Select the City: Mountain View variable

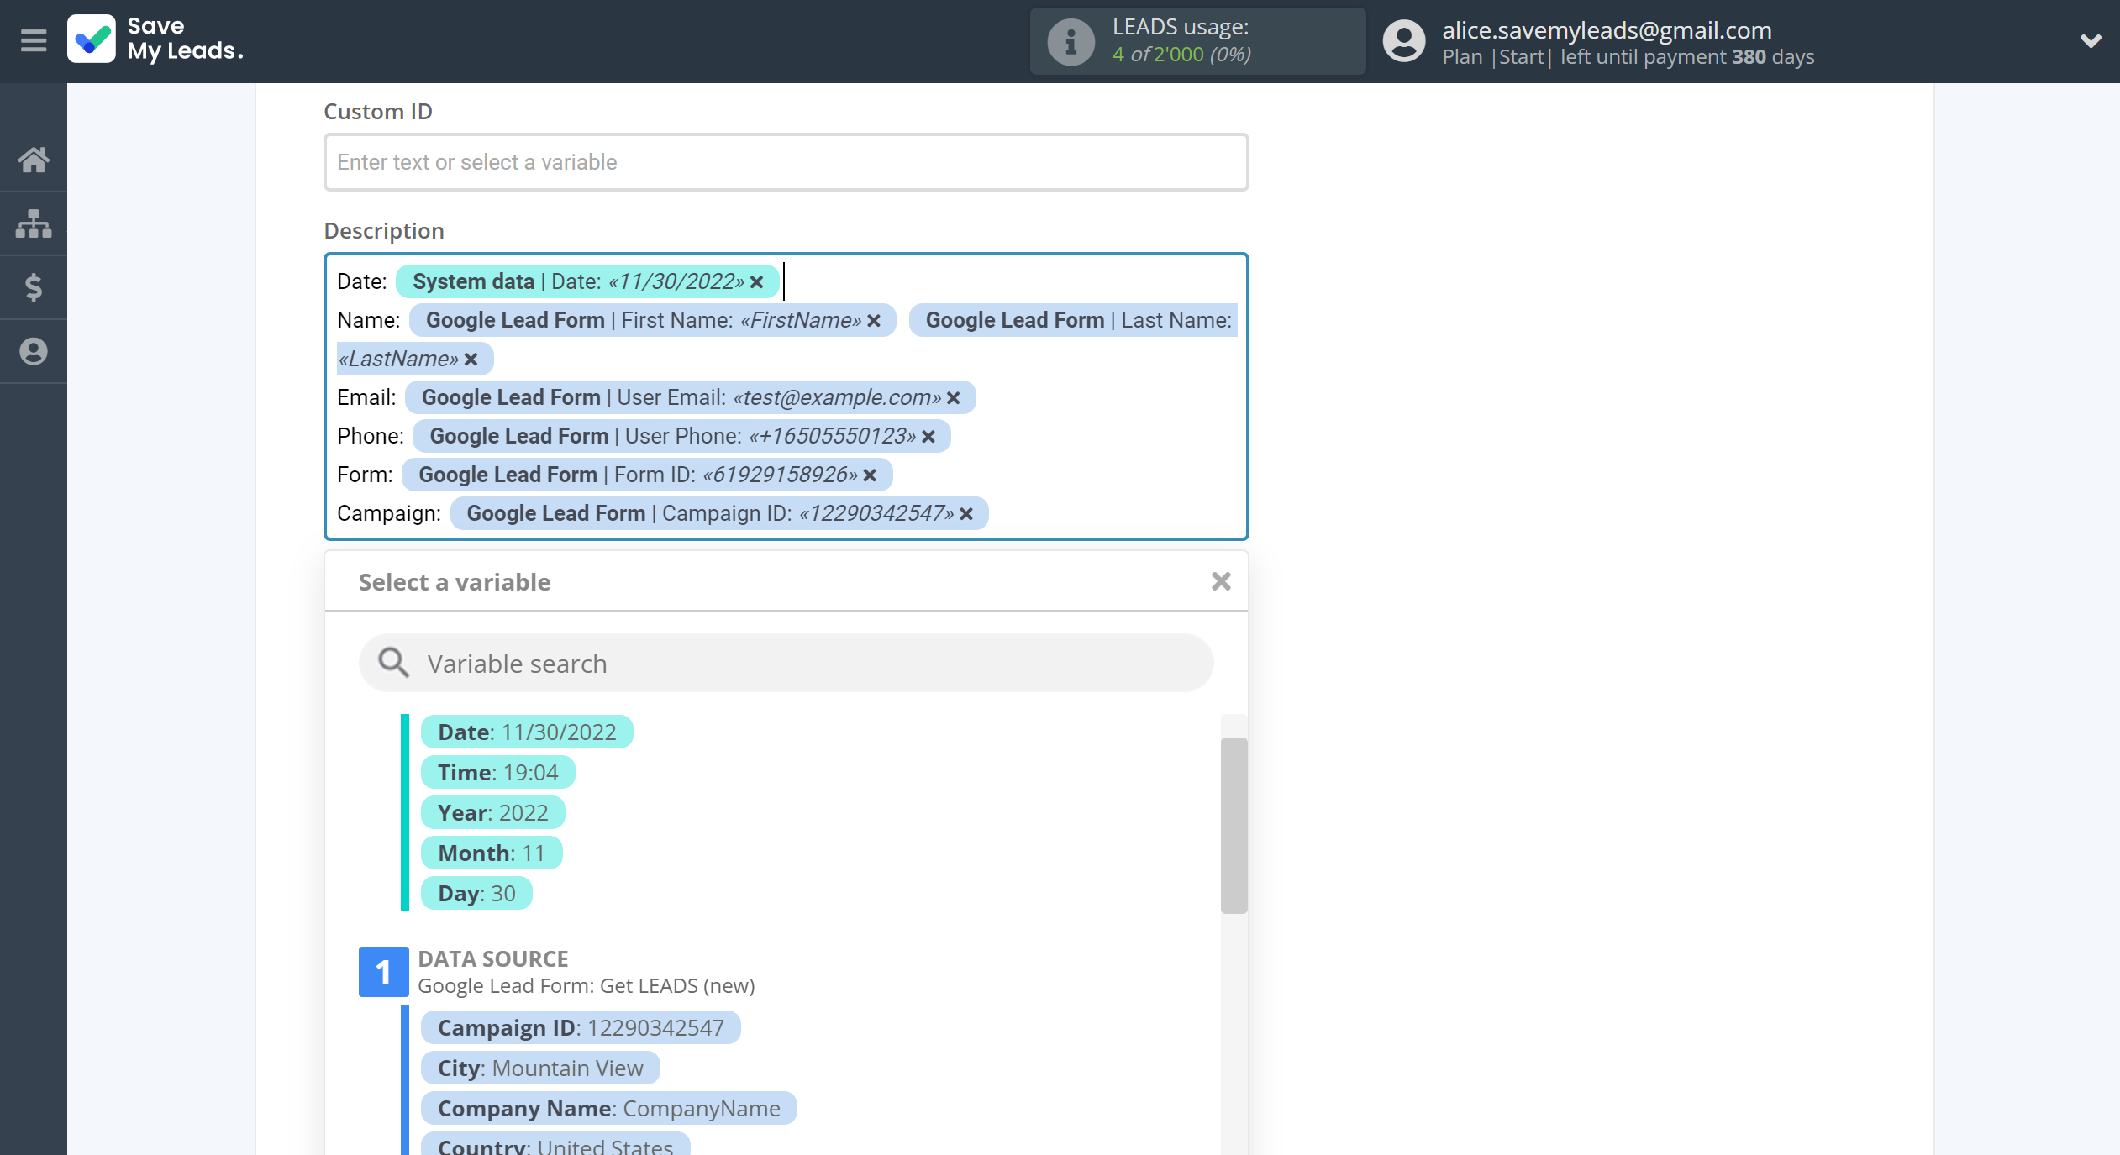click(x=540, y=1068)
